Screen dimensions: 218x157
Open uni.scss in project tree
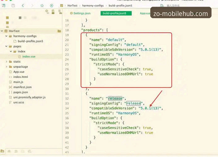[19, 103]
